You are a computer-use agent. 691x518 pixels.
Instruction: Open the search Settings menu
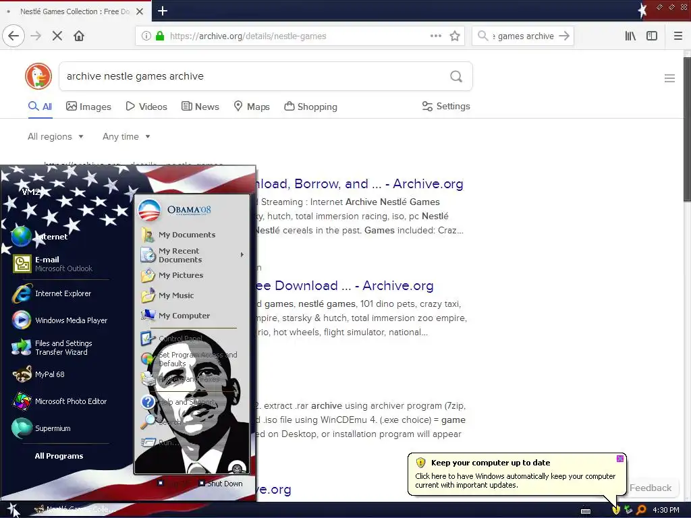coord(446,106)
